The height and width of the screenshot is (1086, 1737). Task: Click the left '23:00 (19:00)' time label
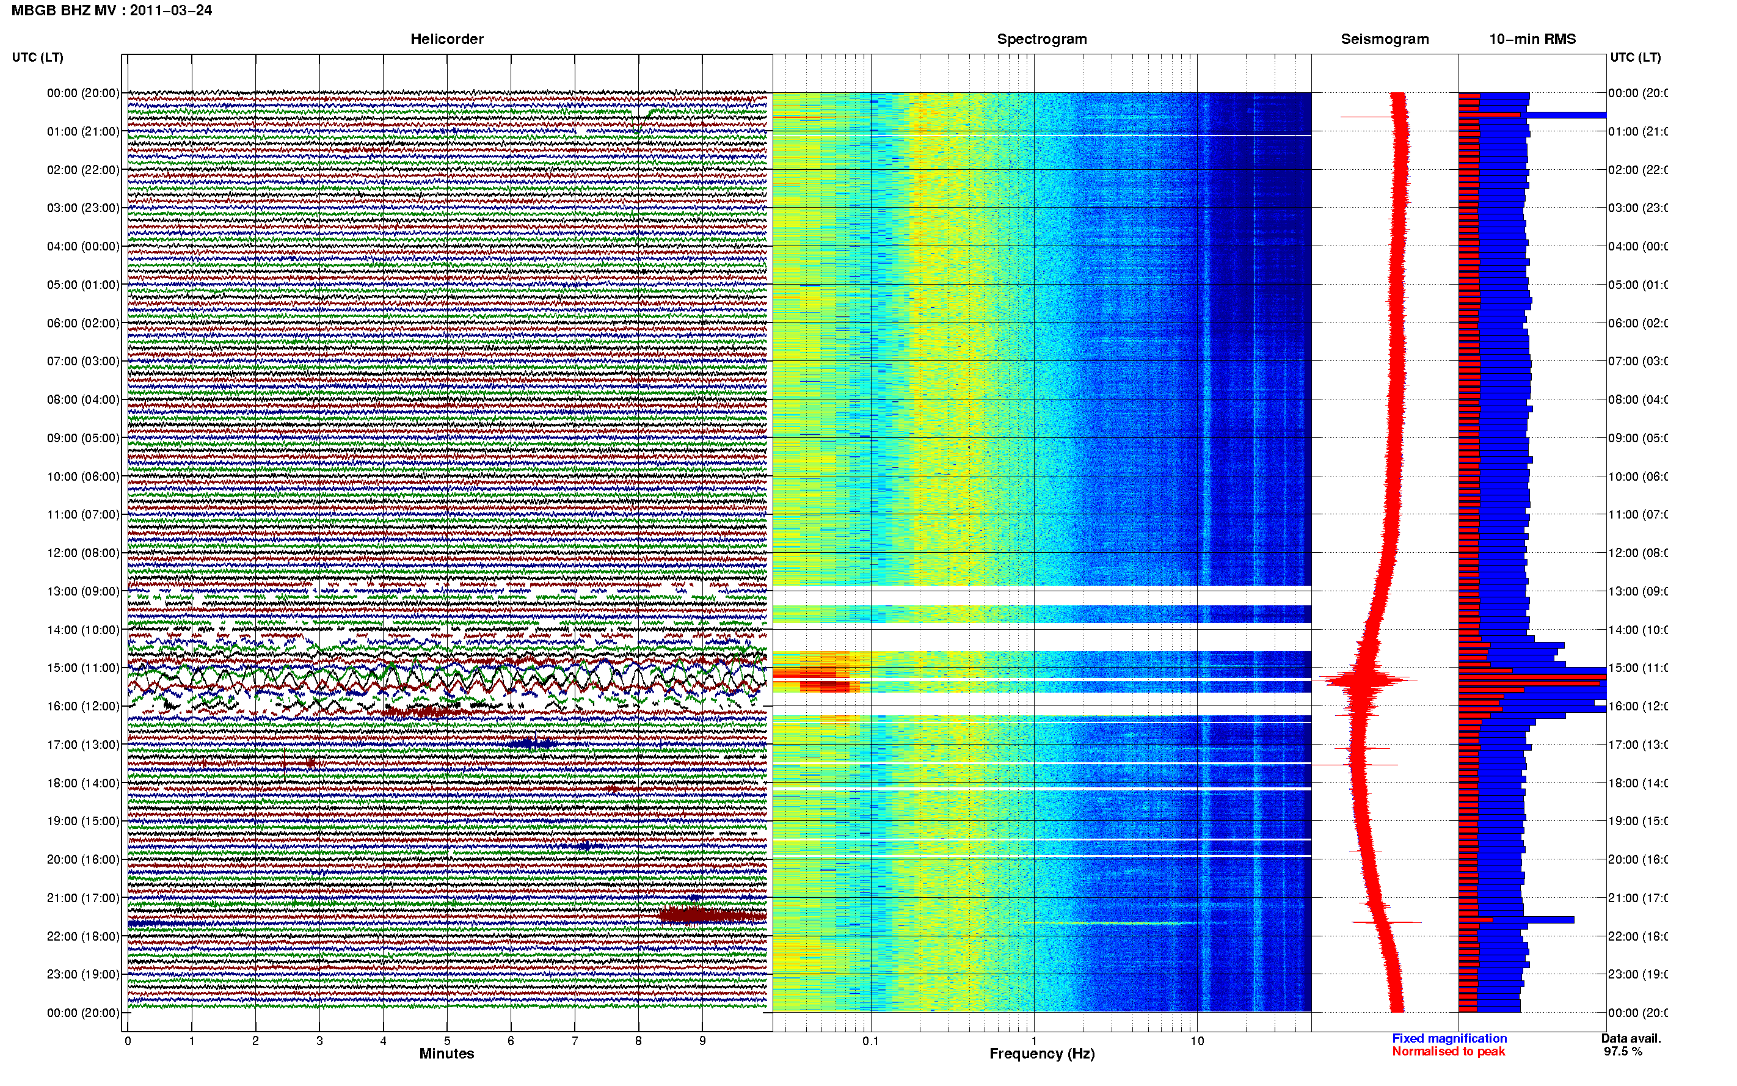pos(83,975)
